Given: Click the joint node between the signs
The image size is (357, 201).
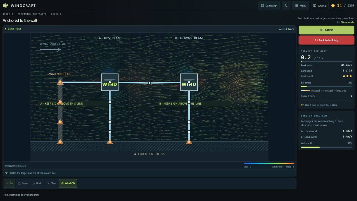Looking at the screenshot, I should click(x=149, y=83).
